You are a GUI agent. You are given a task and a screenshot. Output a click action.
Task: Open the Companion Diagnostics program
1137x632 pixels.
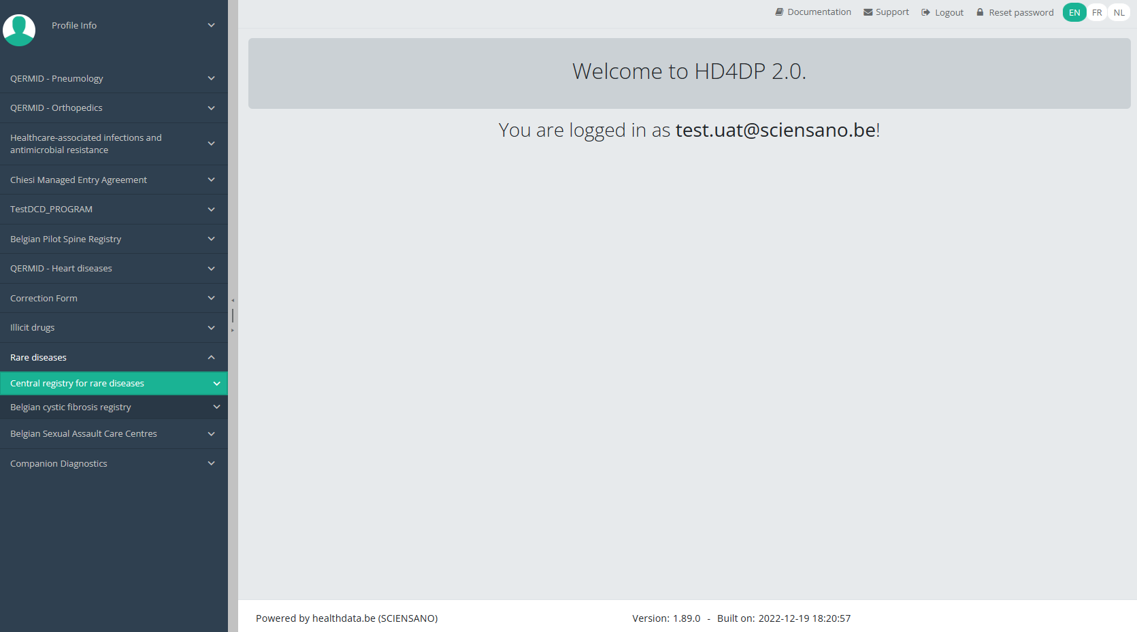(x=59, y=464)
